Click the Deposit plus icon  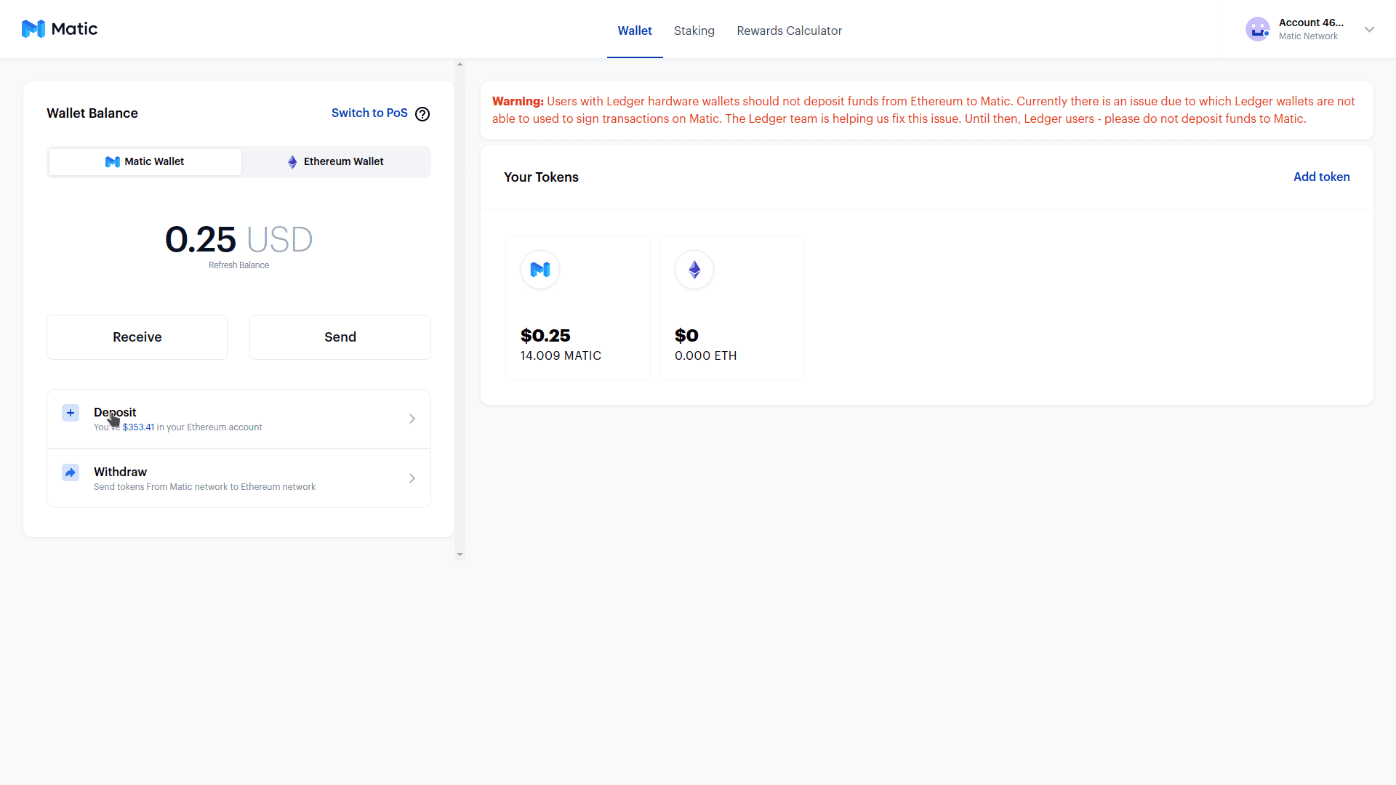71,413
